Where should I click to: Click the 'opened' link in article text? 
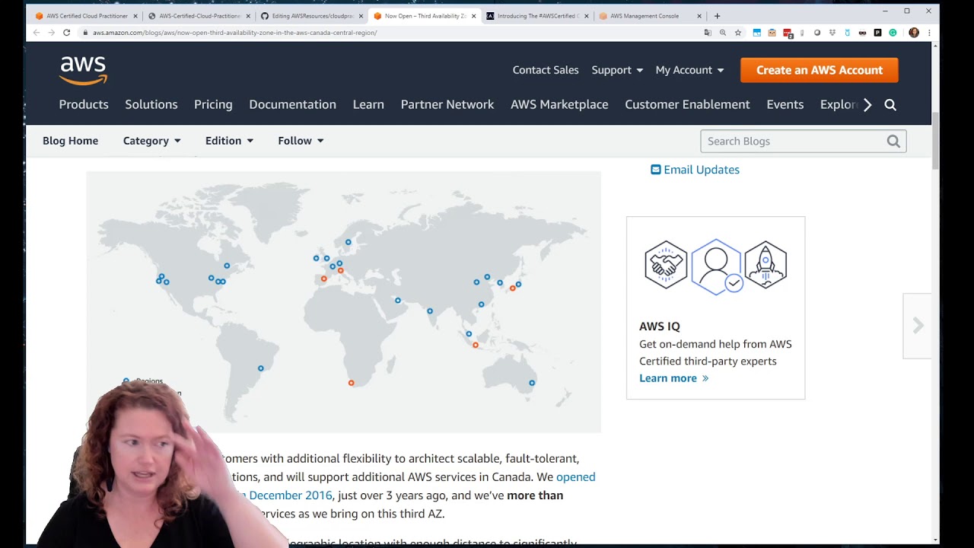[575, 477]
